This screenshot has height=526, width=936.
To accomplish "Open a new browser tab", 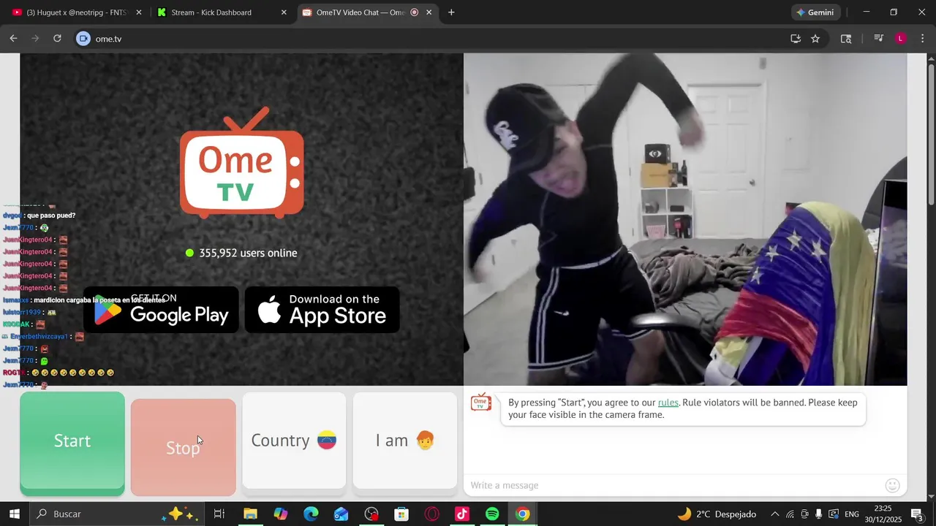I will (x=451, y=12).
